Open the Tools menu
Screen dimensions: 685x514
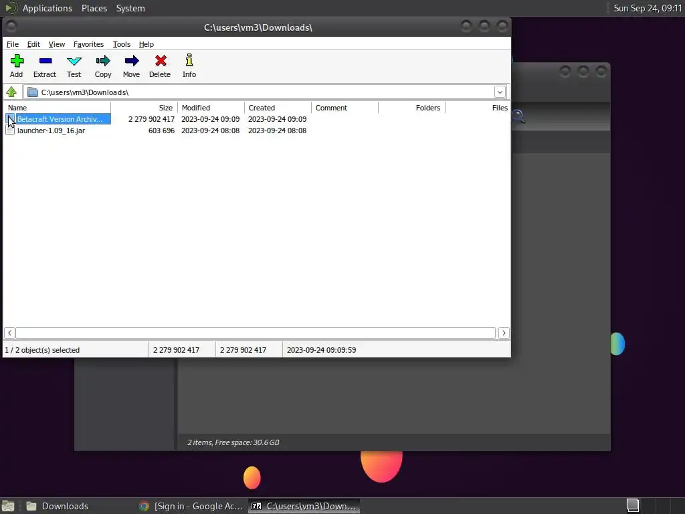point(122,44)
